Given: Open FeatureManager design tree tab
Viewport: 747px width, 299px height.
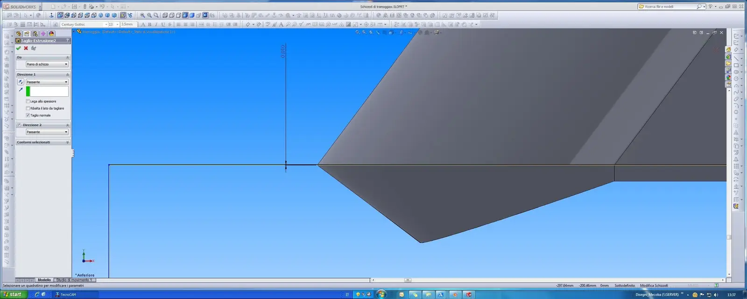Looking at the screenshot, I should pos(19,34).
